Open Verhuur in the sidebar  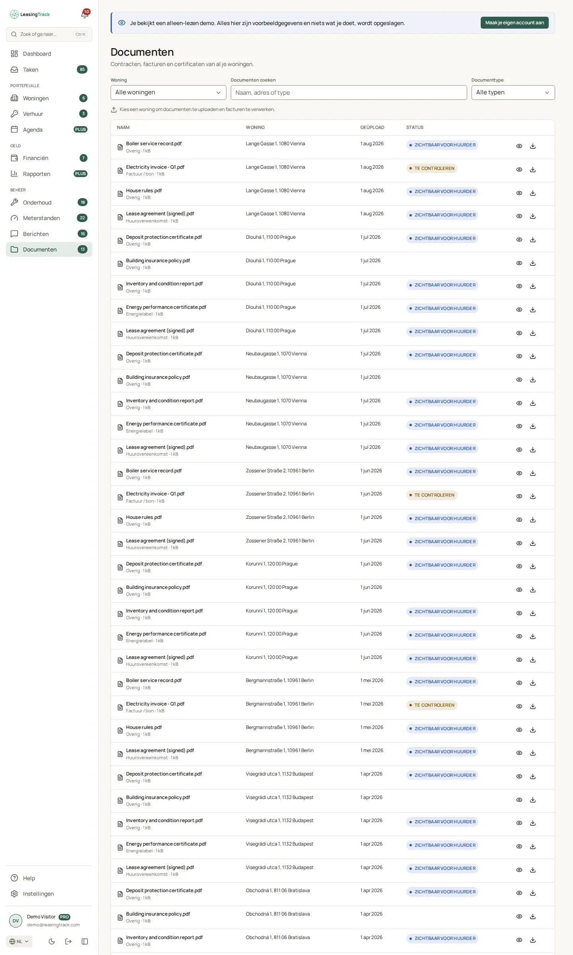[x=49, y=114]
